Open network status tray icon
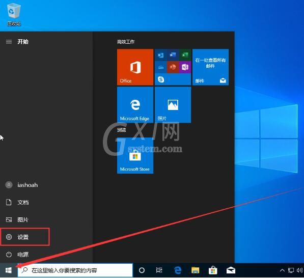This screenshot has height=278, width=304. point(291,270)
